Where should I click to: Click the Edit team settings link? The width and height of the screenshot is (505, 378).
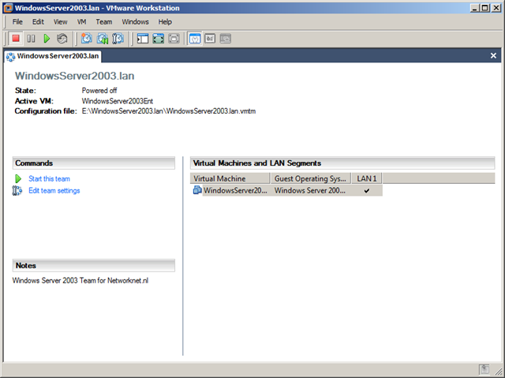point(54,191)
